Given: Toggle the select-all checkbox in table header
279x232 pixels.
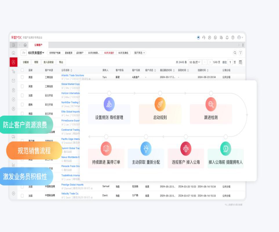Looking at the screenshot, I should click(22, 70).
